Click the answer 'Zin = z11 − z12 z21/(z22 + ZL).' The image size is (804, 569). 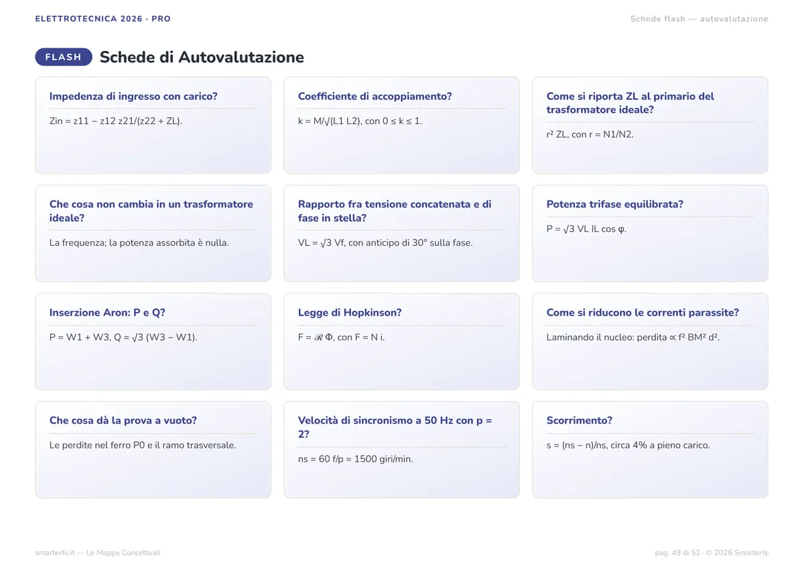pos(116,121)
